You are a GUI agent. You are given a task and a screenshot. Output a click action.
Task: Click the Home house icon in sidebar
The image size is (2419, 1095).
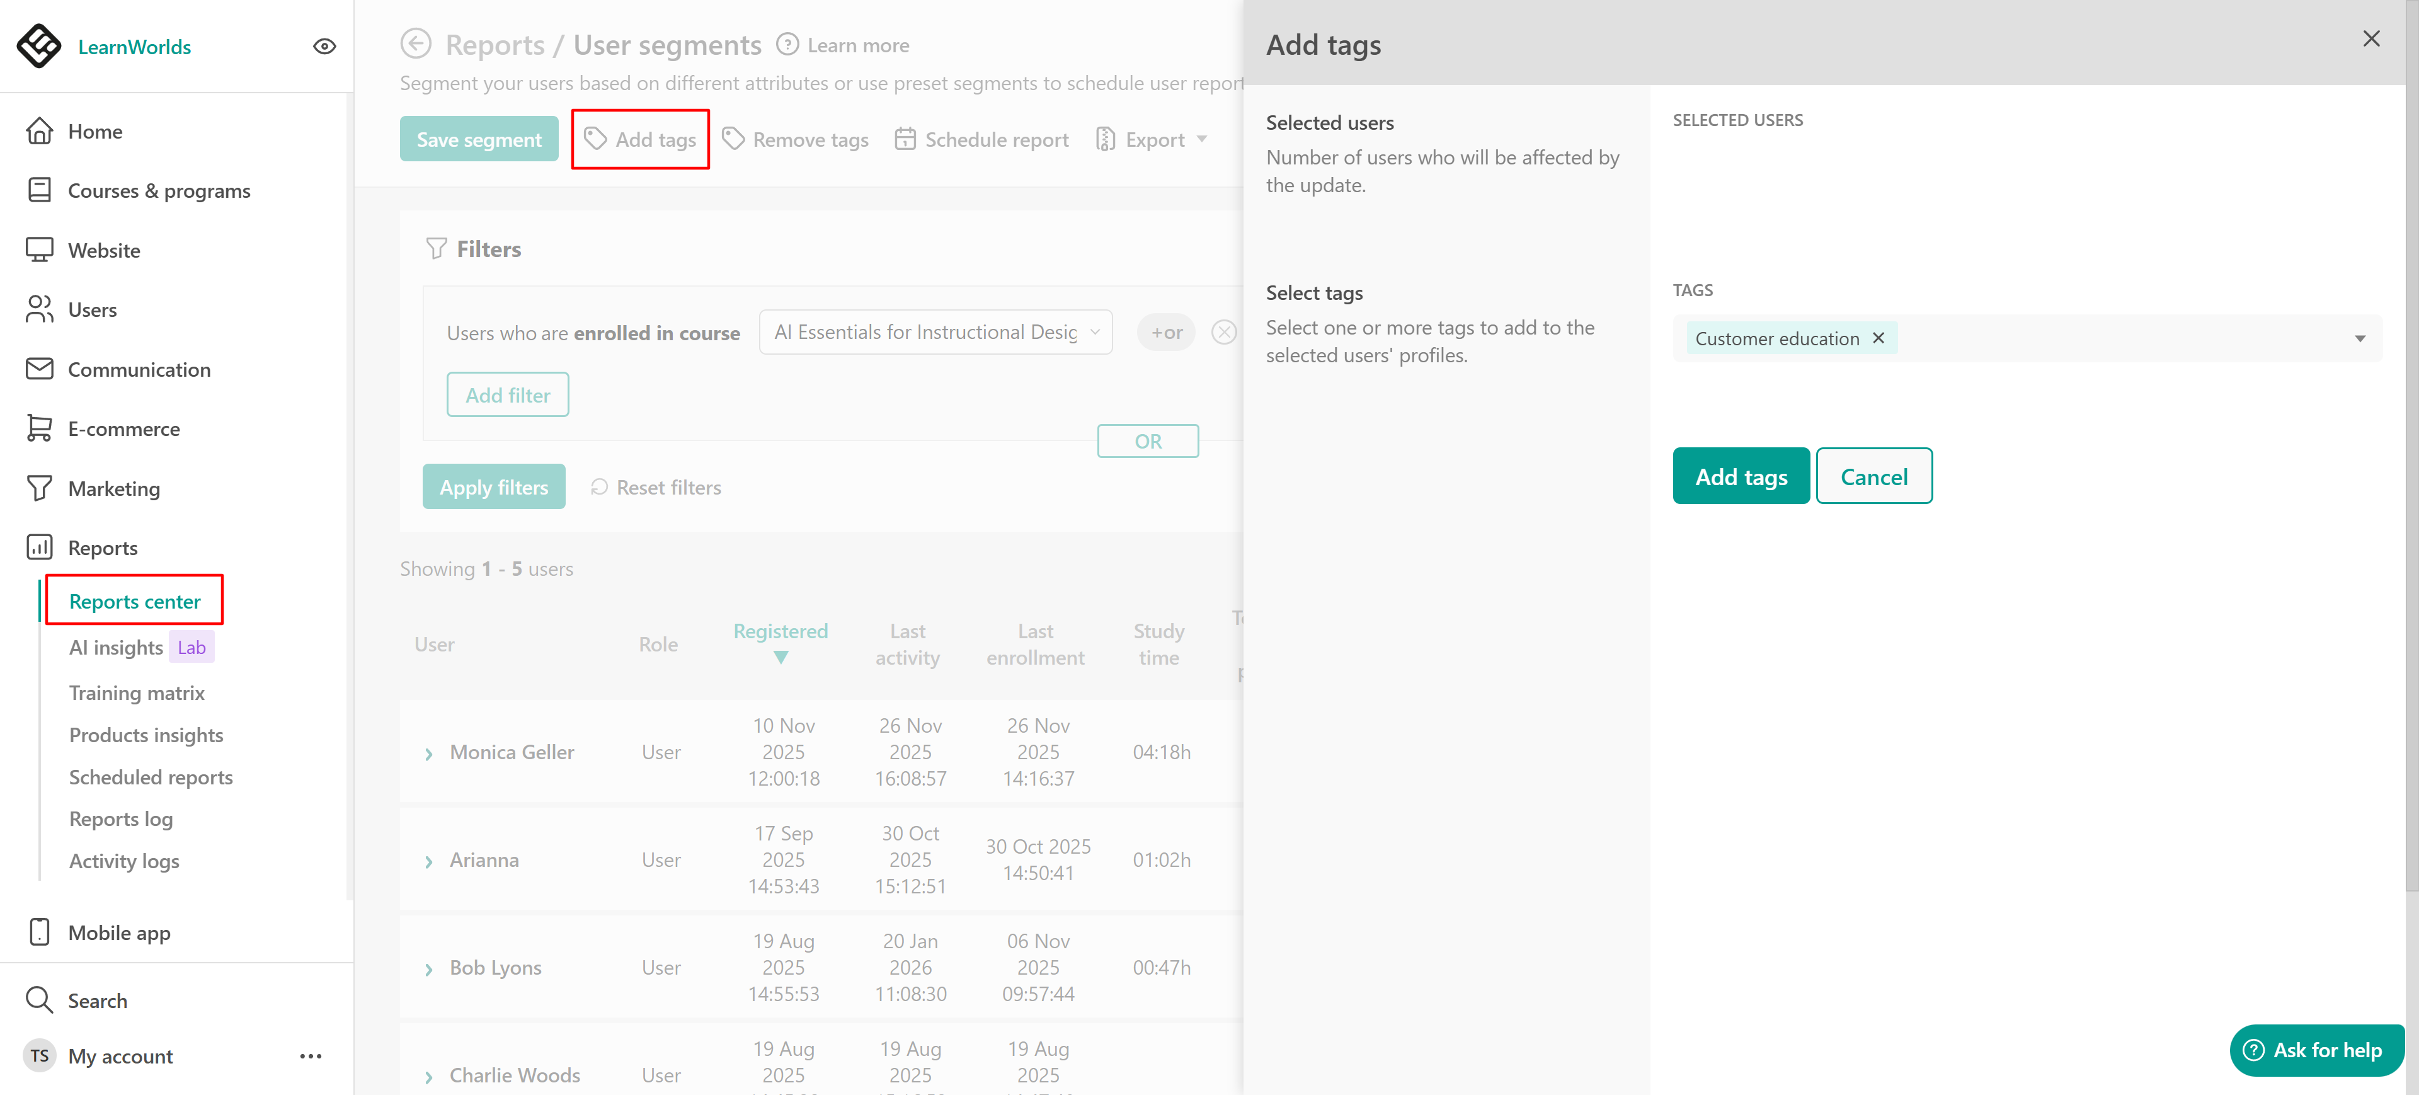pos(38,132)
